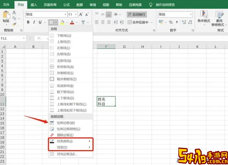Click column header G
The width and height of the screenshot is (228, 165).
tap(124, 47)
